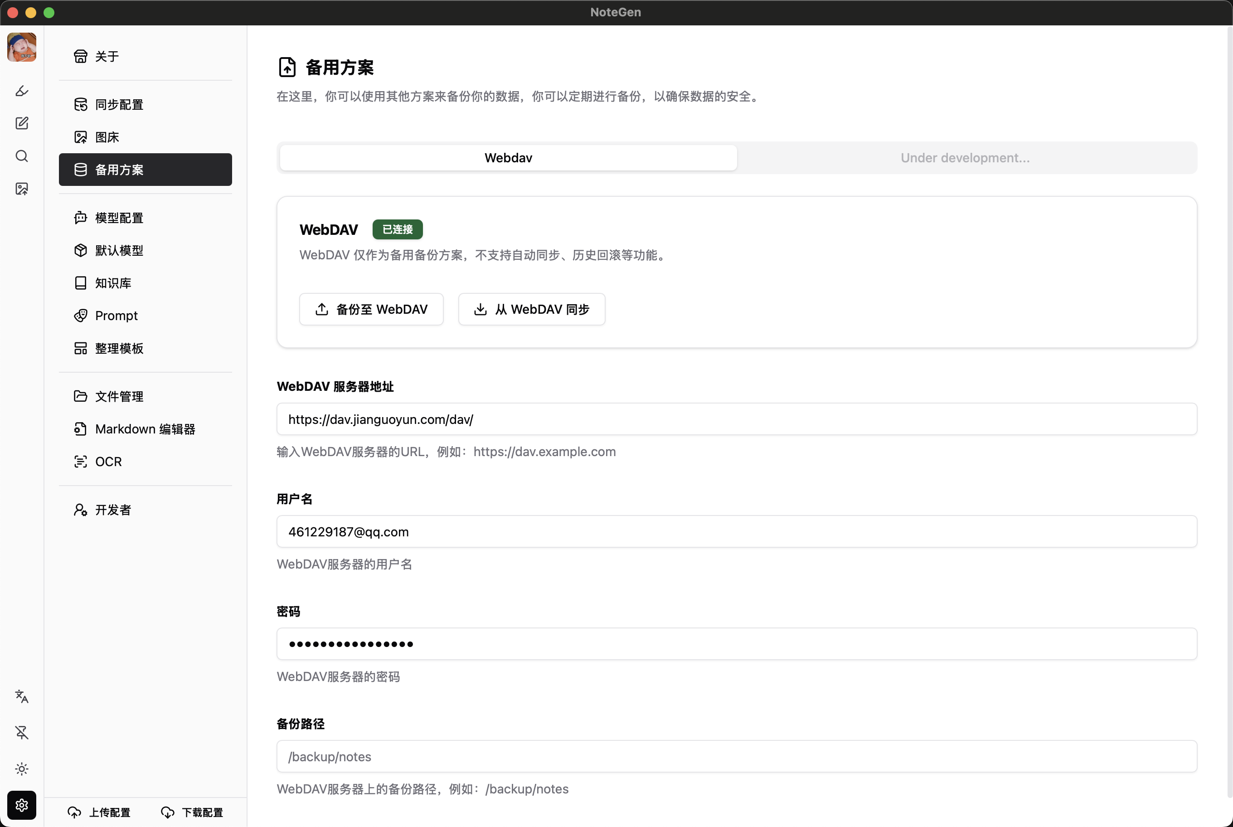Click the 备用方案 page heading text

[340, 67]
